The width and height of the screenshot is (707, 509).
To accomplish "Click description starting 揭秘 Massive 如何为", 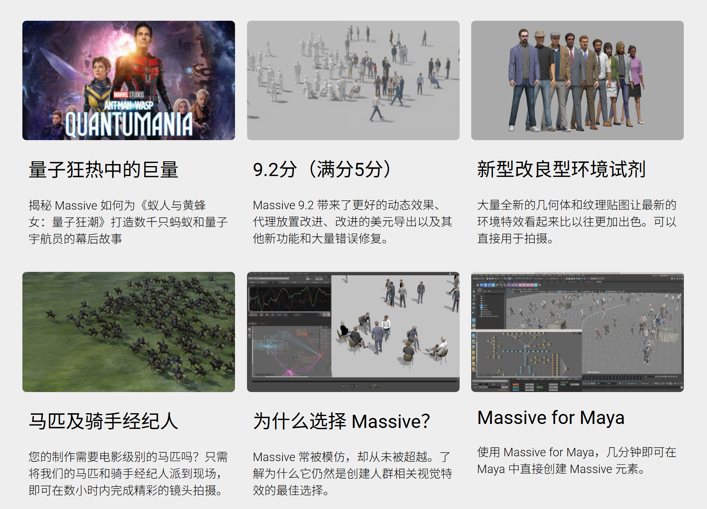I will [128, 222].
